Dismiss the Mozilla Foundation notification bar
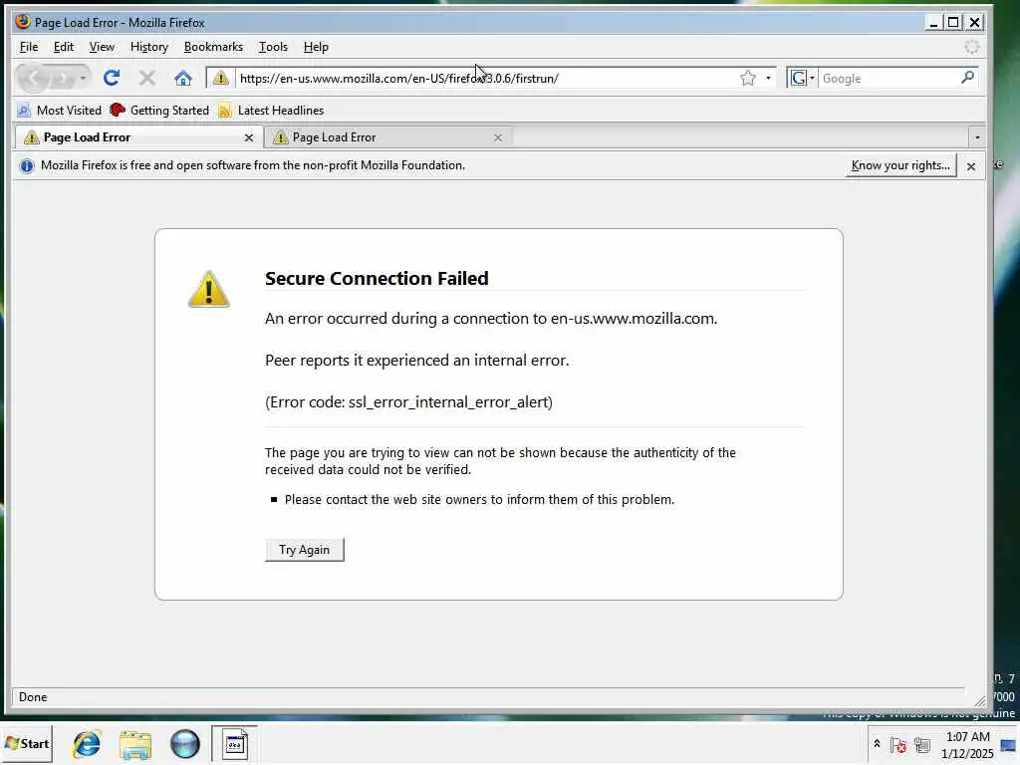Image resolution: width=1020 pixels, height=765 pixels. [970, 166]
